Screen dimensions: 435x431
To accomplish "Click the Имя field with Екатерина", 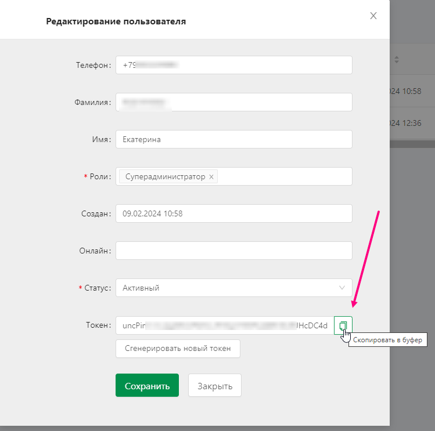I will 234,139.
